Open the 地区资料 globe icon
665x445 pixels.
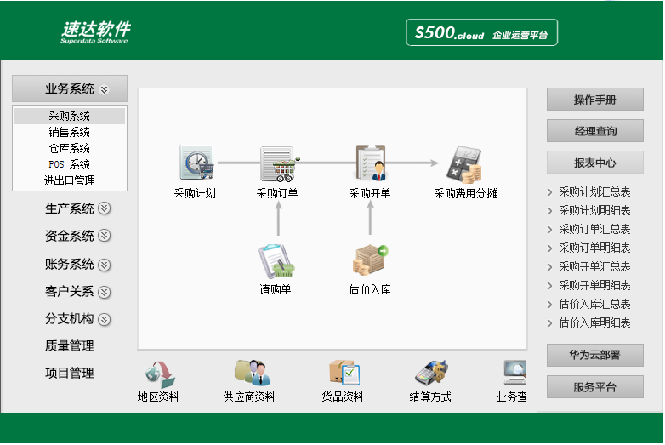(x=160, y=374)
